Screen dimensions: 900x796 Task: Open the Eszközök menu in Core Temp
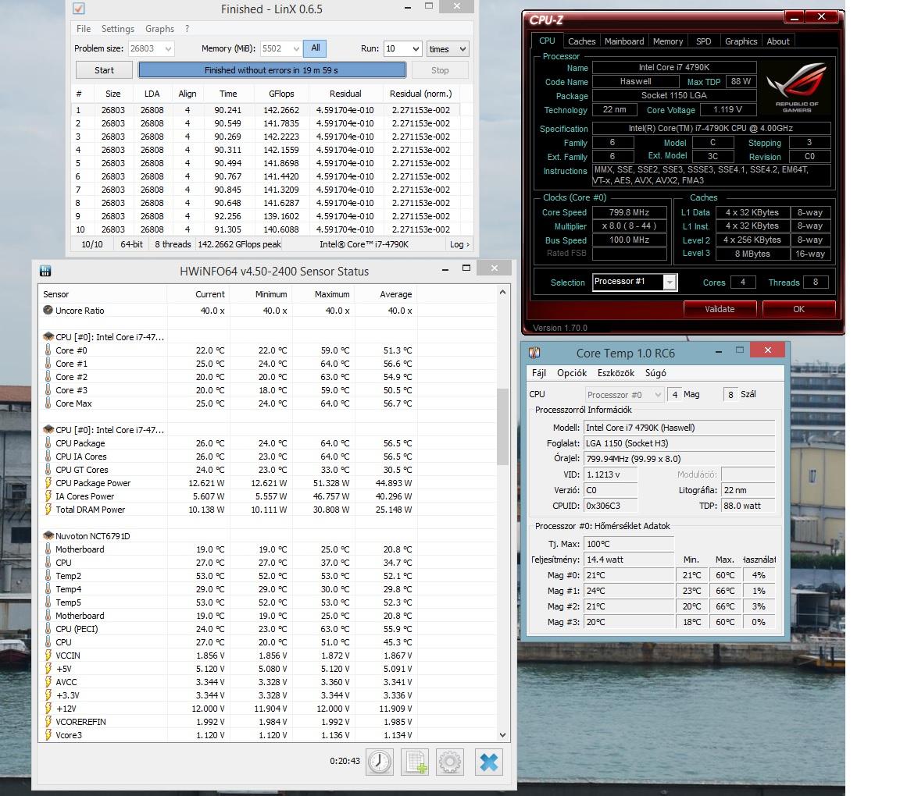click(x=616, y=373)
